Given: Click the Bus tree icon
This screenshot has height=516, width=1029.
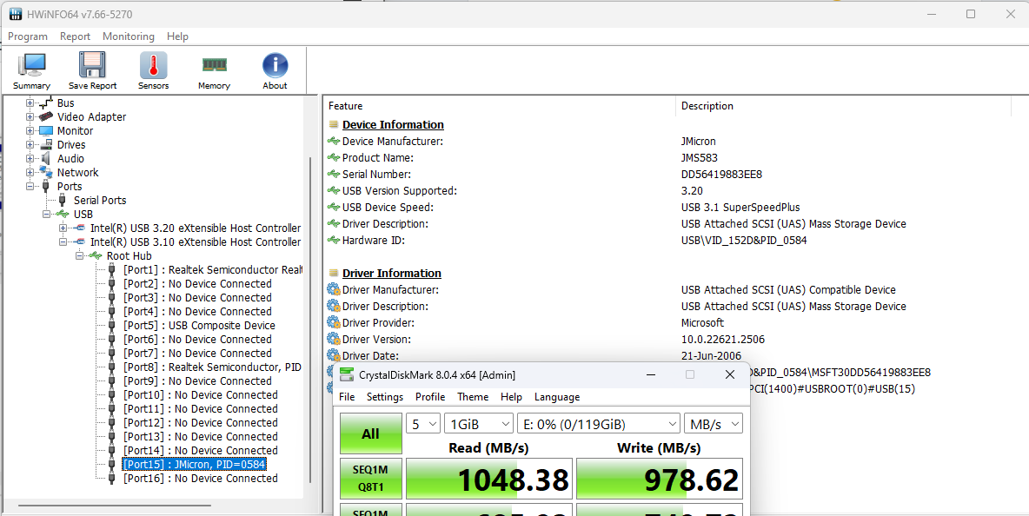Looking at the screenshot, I should tap(46, 102).
